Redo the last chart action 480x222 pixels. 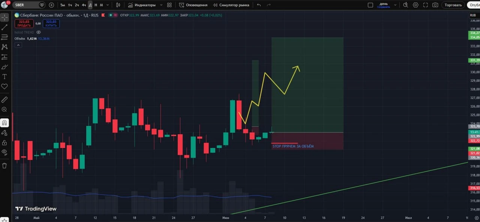coord(268,5)
